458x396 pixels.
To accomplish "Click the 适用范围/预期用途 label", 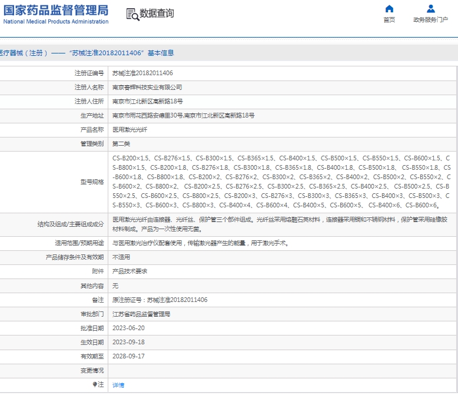I will click(x=79, y=243).
